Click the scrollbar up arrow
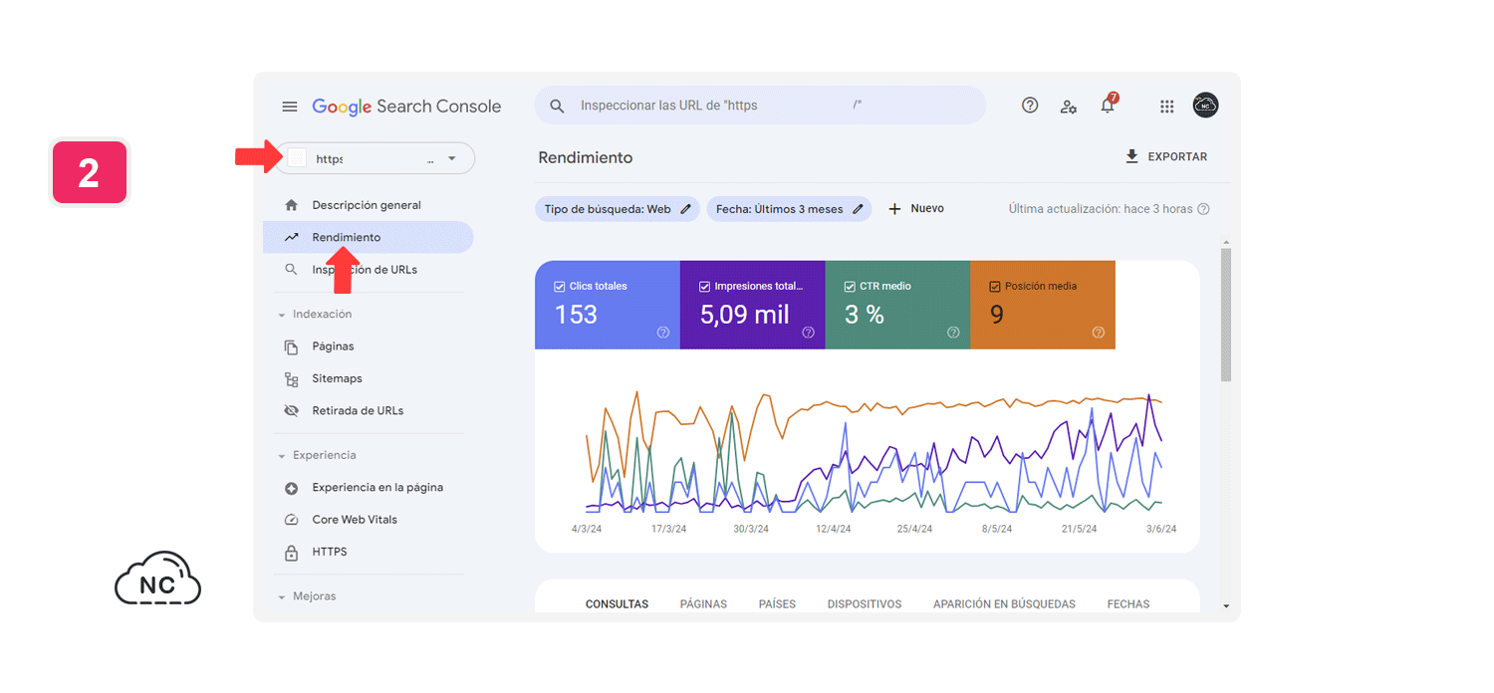1494x693 pixels. pos(1226,242)
